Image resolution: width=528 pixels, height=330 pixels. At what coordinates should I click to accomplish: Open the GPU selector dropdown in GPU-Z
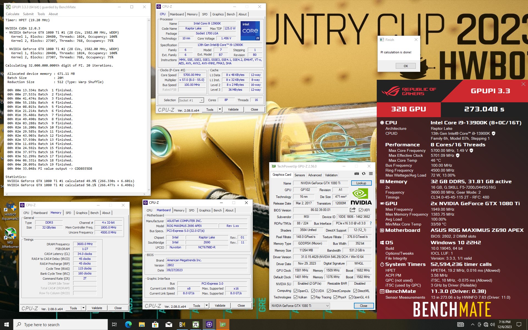[x=300, y=306]
